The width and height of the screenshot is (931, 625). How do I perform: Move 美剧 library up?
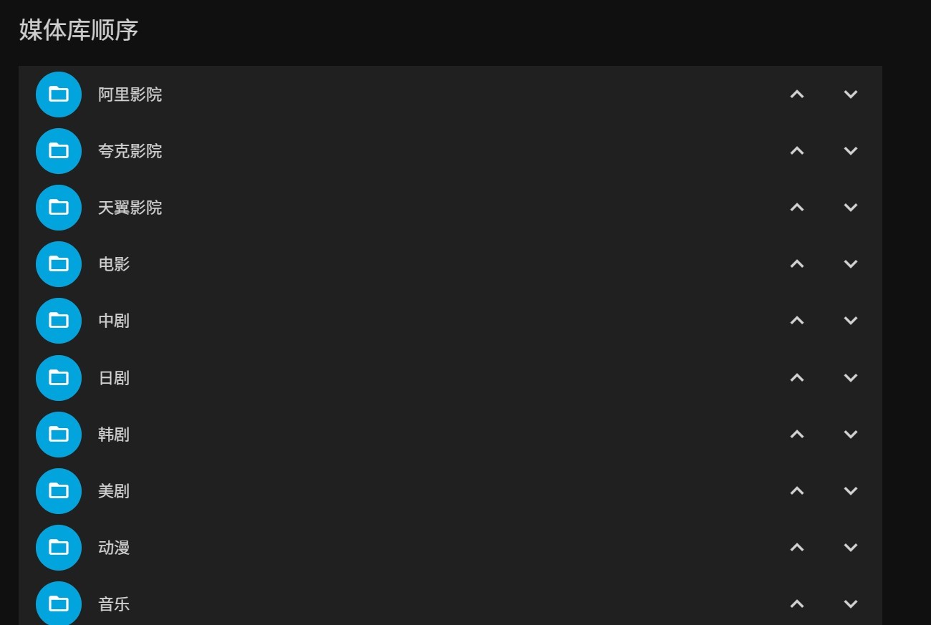pyautogui.click(x=797, y=491)
